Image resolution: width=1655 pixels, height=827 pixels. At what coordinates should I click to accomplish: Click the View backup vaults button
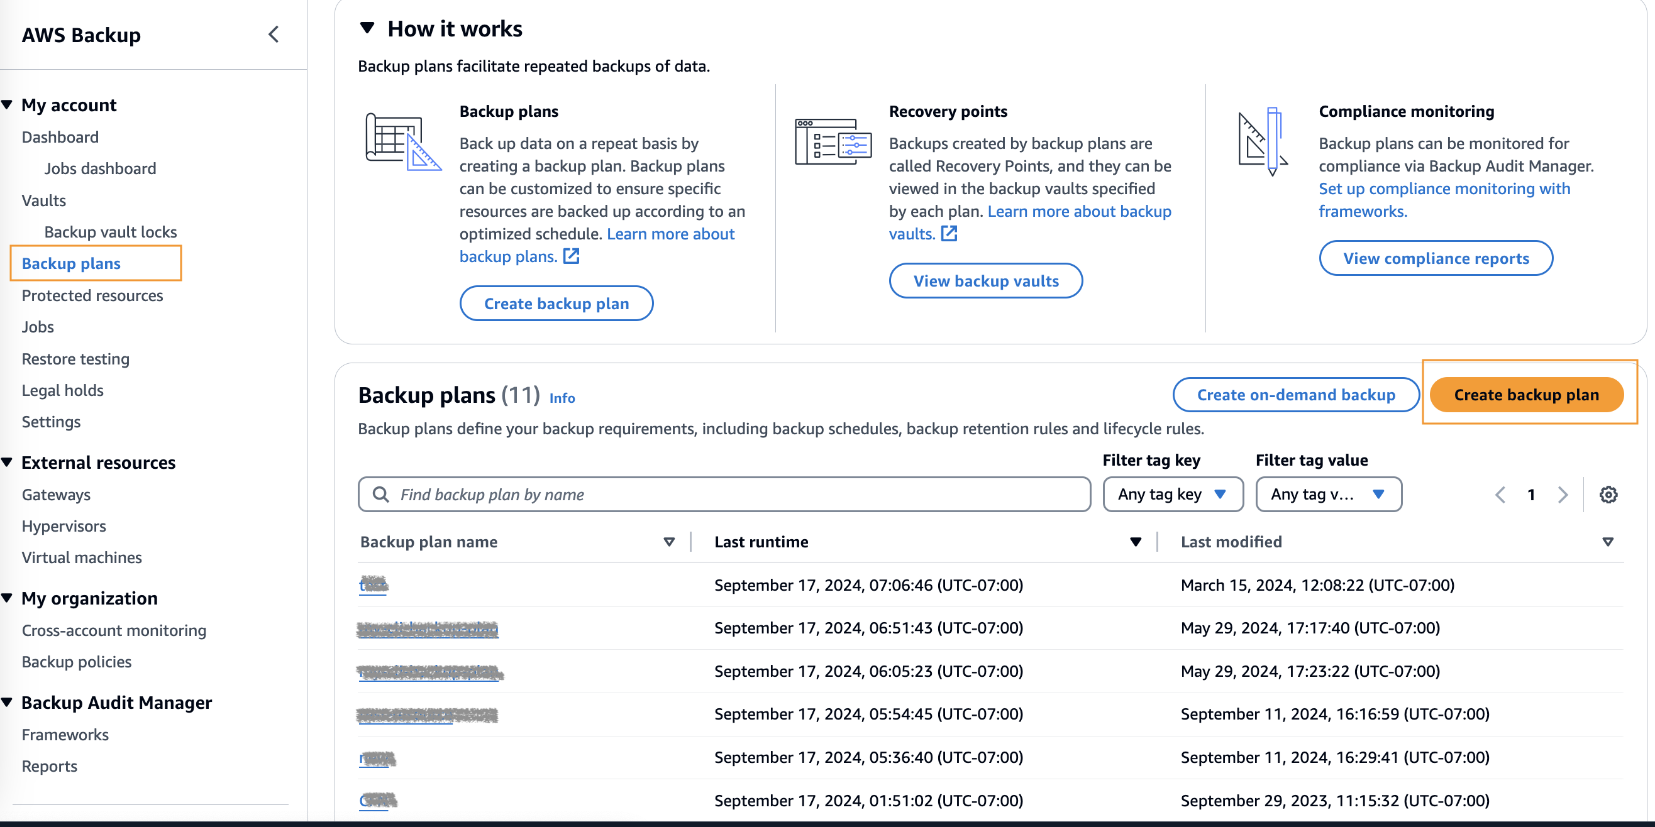[x=985, y=280]
